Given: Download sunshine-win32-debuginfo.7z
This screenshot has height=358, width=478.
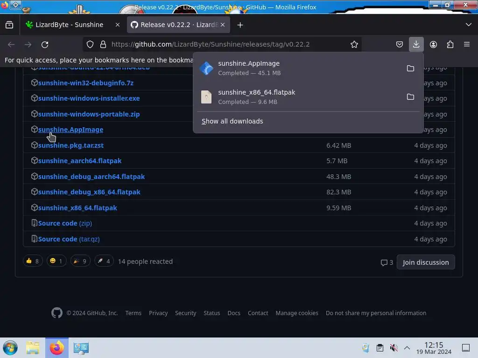Looking at the screenshot, I should click(86, 83).
